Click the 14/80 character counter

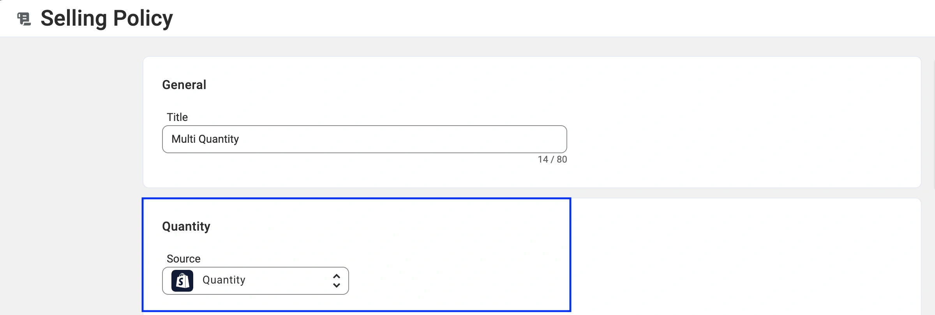[552, 159]
